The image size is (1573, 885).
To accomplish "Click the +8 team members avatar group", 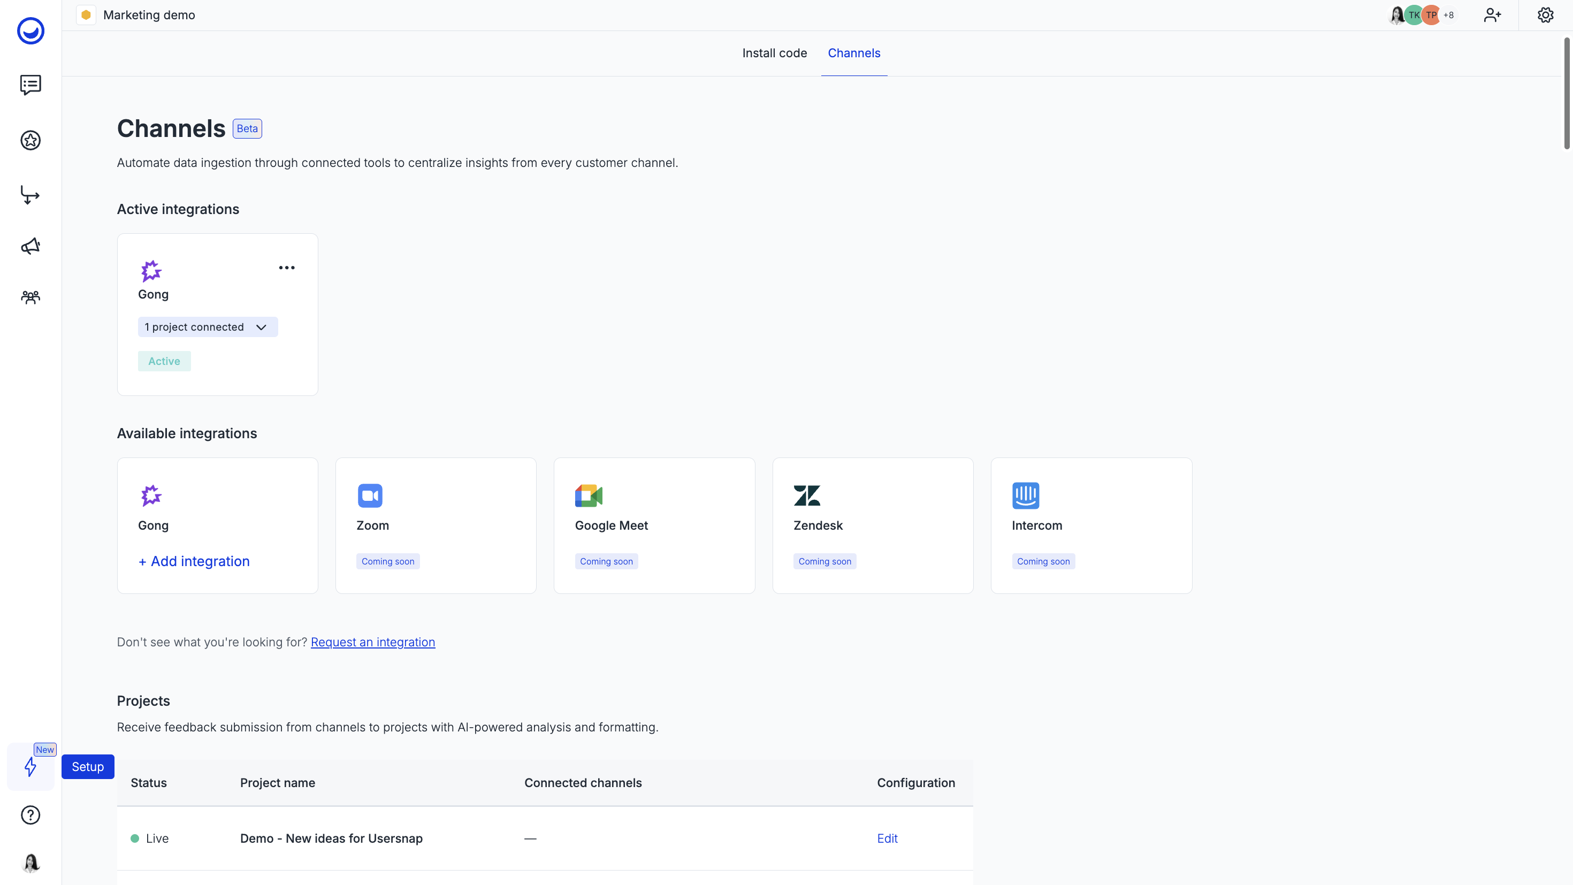I will [x=1448, y=14].
